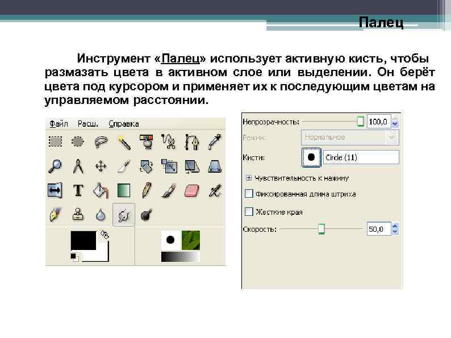This screenshot has width=451, height=338.
Task: Open the black-to-white gradient preview
Action: [180, 257]
